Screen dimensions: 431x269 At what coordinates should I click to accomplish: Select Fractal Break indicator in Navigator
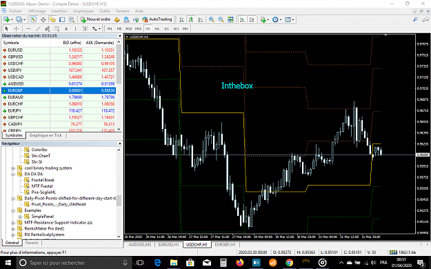click(x=43, y=180)
